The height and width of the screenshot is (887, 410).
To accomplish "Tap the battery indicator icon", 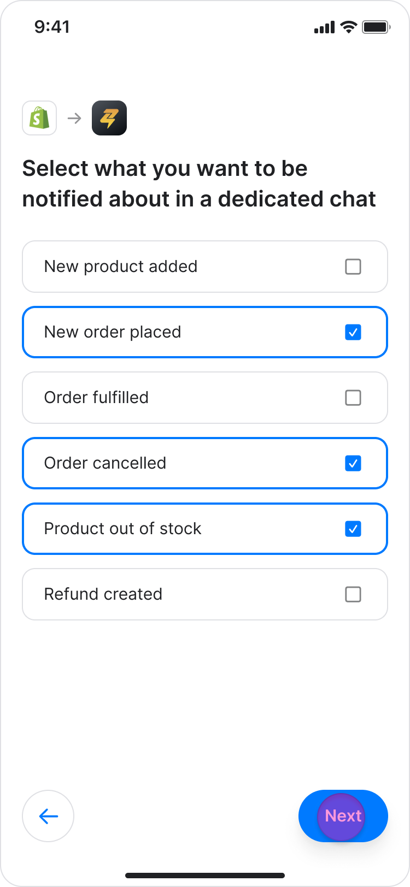I will click(376, 27).
